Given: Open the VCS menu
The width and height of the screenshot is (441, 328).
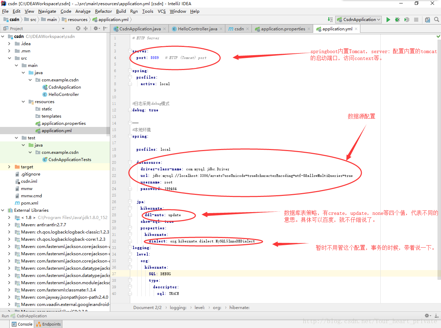Looking at the screenshot, I should click(162, 11).
